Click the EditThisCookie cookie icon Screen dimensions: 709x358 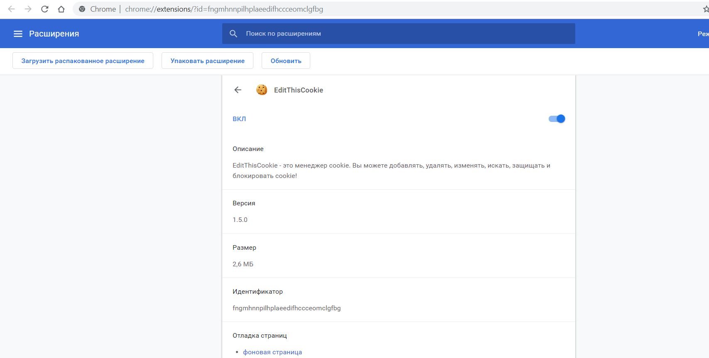point(262,90)
